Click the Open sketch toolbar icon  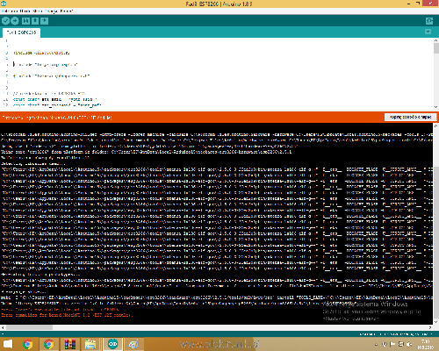[35, 21]
